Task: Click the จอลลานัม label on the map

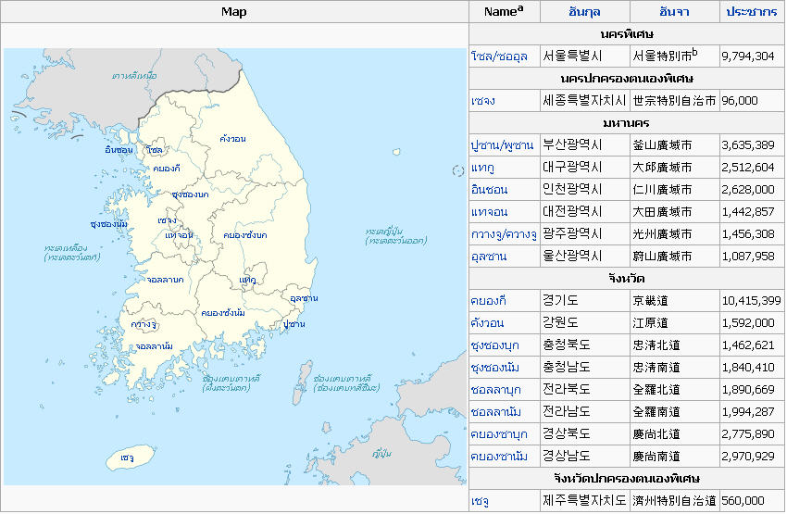Action: click(x=154, y=347)
